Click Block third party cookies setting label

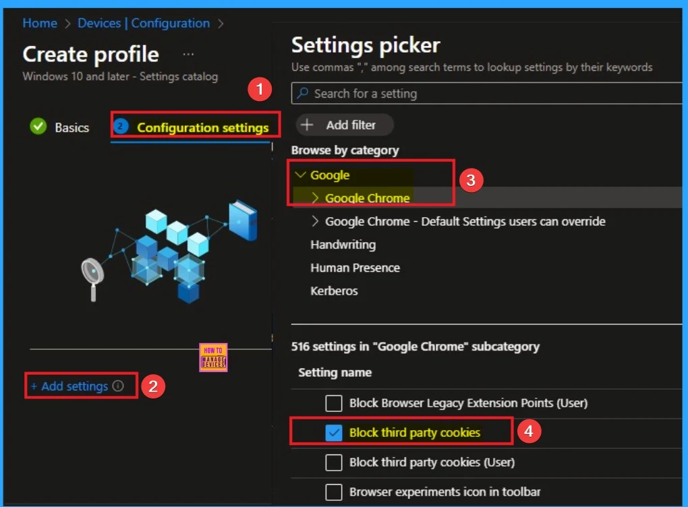click(x=415, y=433)
